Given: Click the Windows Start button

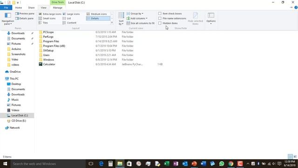Looking at the screenshot, I should 5,164.
